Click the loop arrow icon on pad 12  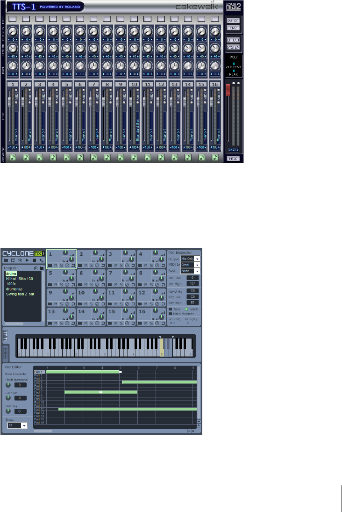(x=163, y=304)
